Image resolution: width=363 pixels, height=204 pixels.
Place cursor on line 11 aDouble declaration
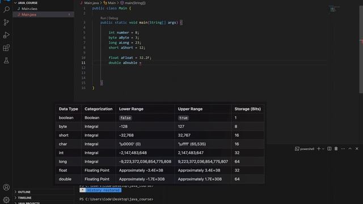pos(125,63)
